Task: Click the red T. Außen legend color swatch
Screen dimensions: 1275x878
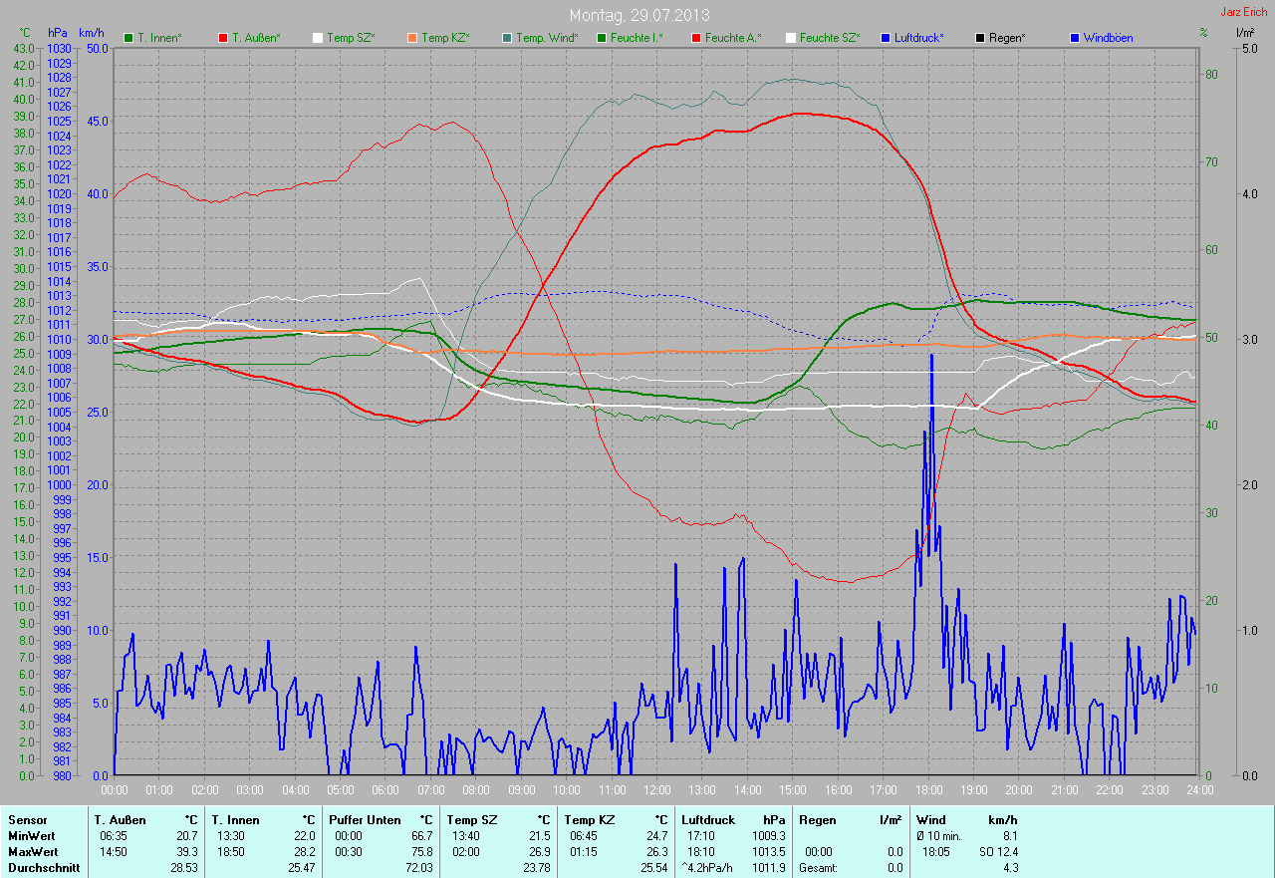Action: pyautogui.click(x=223, y=38)
